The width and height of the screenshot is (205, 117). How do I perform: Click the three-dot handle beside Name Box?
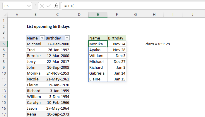[x=35, y=6]
